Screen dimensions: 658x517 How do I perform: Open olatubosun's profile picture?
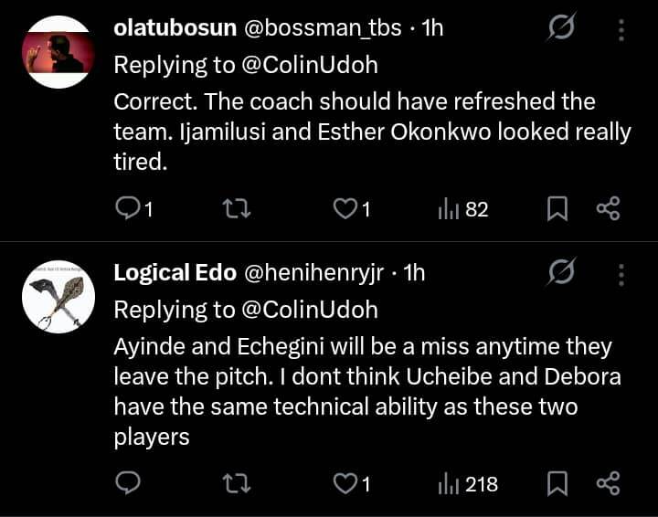coord(58,52)
